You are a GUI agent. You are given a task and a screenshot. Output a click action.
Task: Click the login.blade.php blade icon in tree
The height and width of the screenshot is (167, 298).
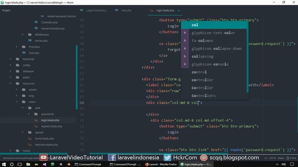(36, 120)
